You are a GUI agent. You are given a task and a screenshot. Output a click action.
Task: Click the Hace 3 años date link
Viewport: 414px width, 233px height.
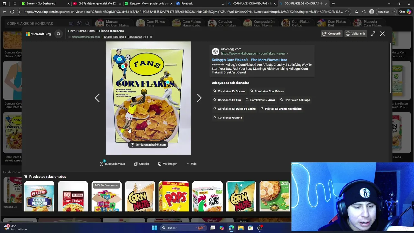click(135, 37)
